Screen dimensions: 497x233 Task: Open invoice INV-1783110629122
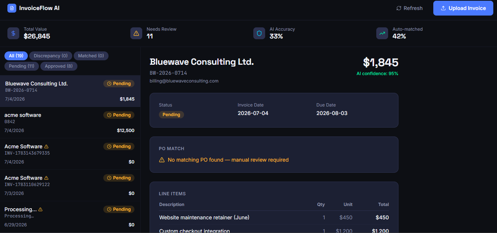[x=70, y=186]
